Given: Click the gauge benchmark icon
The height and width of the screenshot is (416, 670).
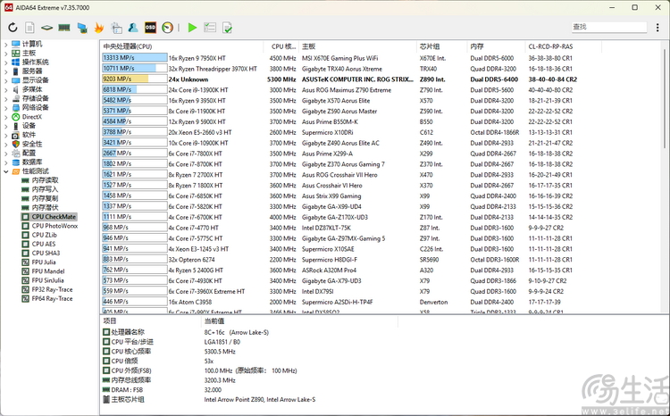Looking at the screenshot, I should pyautogui.click(x=168, y=28).
